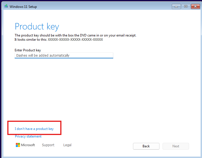Click the "Product key" page heading
Viewport: 202px width, 158px height.
(37, 26)
